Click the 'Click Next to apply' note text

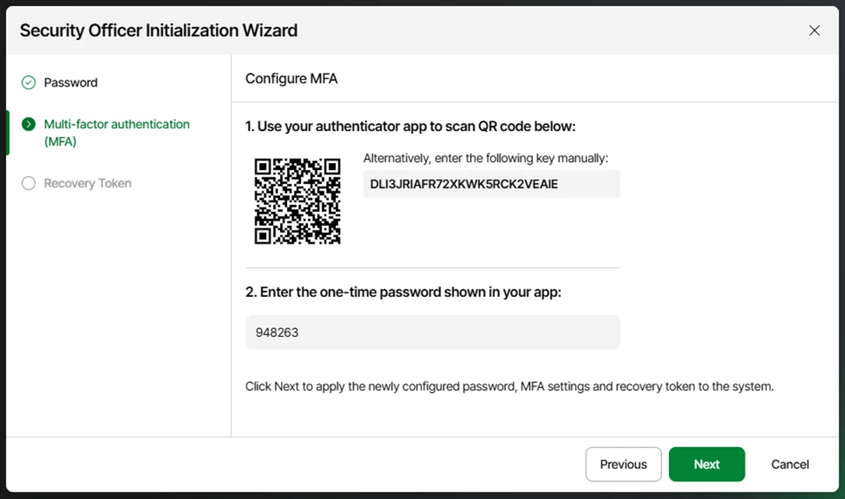tap(509, 386)
